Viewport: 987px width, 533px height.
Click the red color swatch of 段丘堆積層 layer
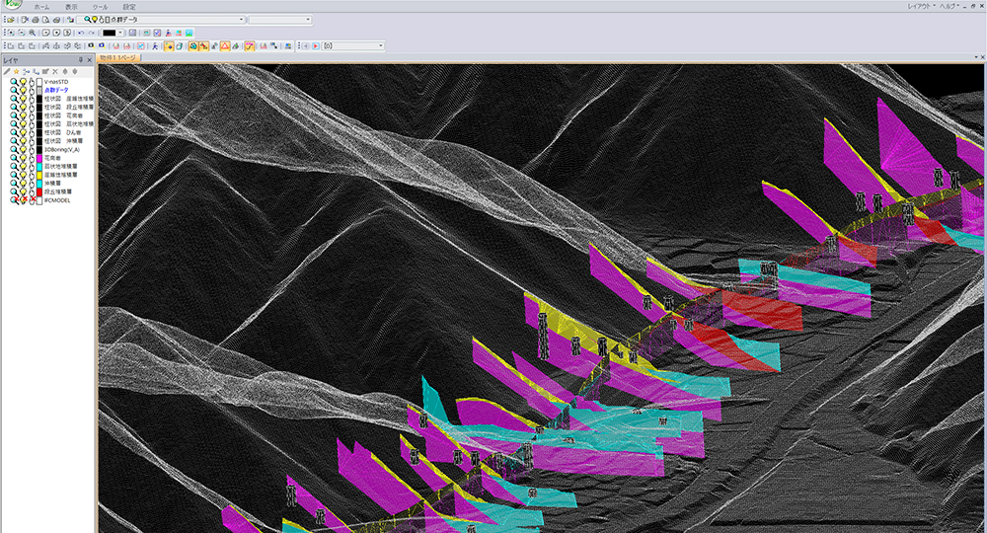coord(39,191)
